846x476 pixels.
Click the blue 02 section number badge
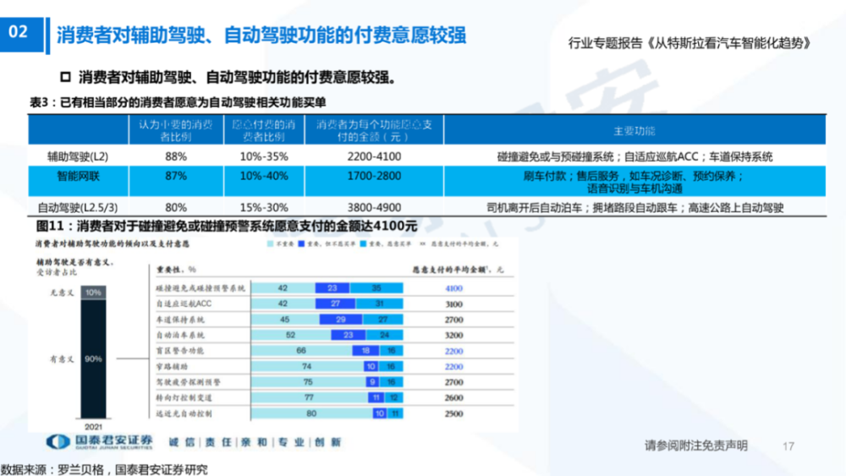22,35
